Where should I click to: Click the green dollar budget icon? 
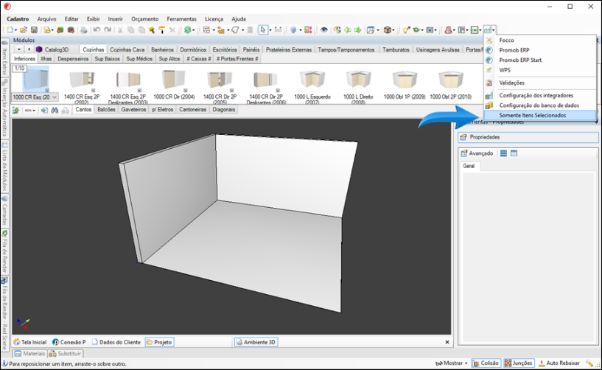click(187, 29)
